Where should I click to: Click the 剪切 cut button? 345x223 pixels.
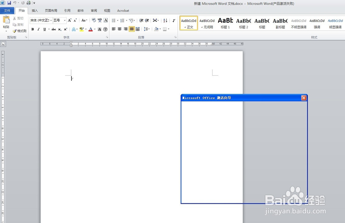(18, 18)
